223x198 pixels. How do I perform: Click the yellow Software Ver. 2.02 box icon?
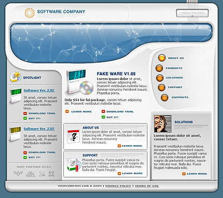pyautogui.click(x=16, y=134)
